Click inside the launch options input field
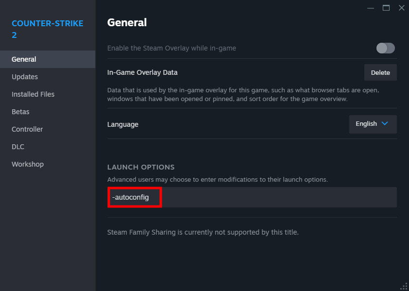This screenshot has width=409, height=291. (x=252, y=197)
